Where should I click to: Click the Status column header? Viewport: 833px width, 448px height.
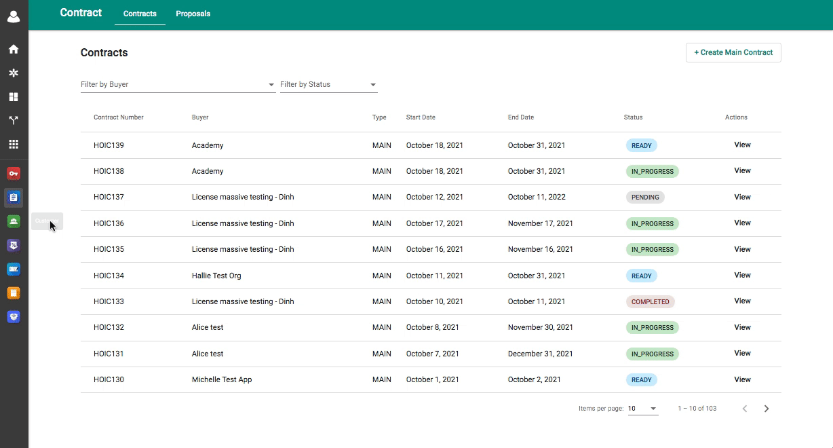(633, 117)
